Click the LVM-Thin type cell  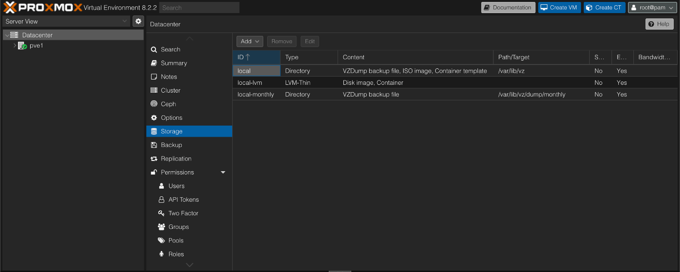(309, 83)
